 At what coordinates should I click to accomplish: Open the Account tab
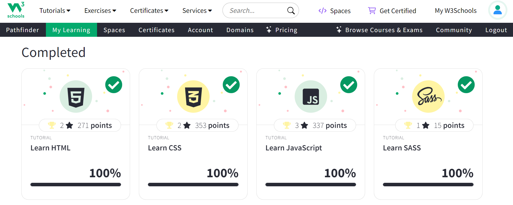pos(201,30)
